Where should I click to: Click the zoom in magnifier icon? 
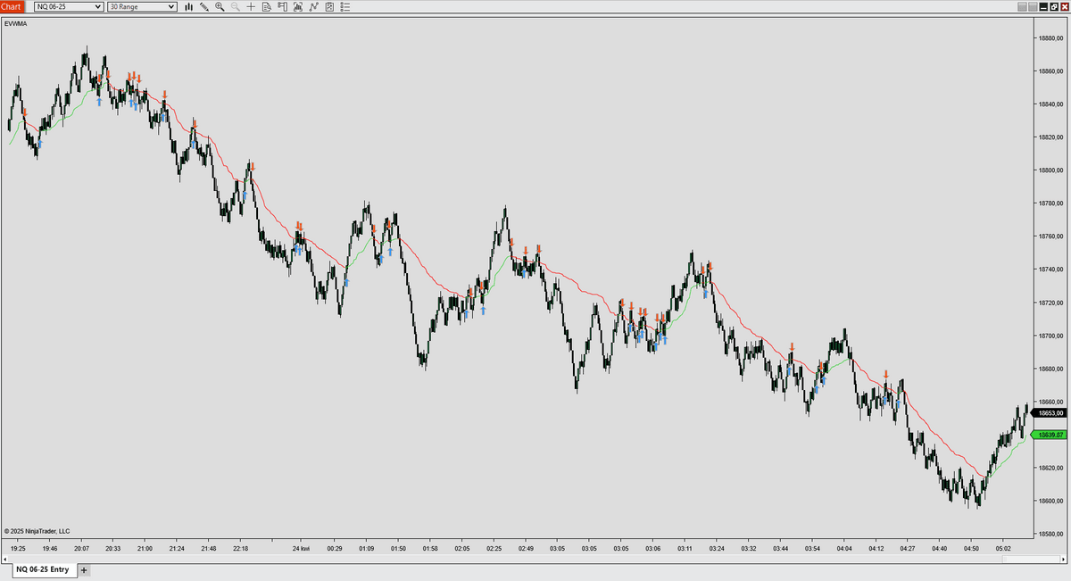220,6
